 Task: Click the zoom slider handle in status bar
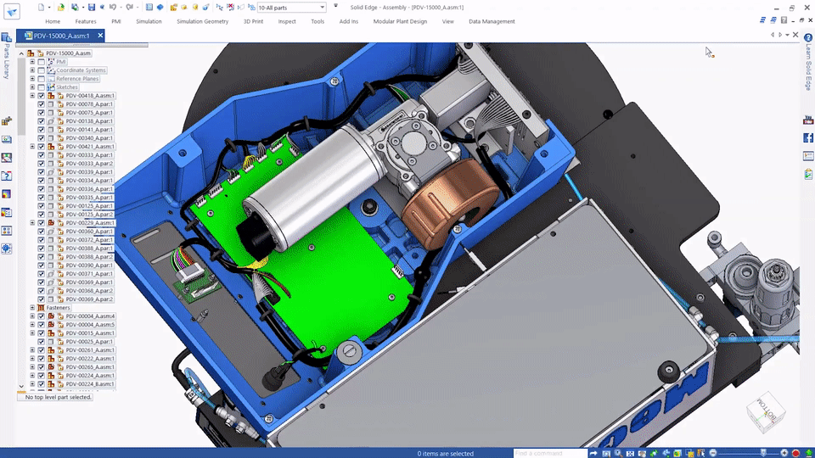coord(763,453)
